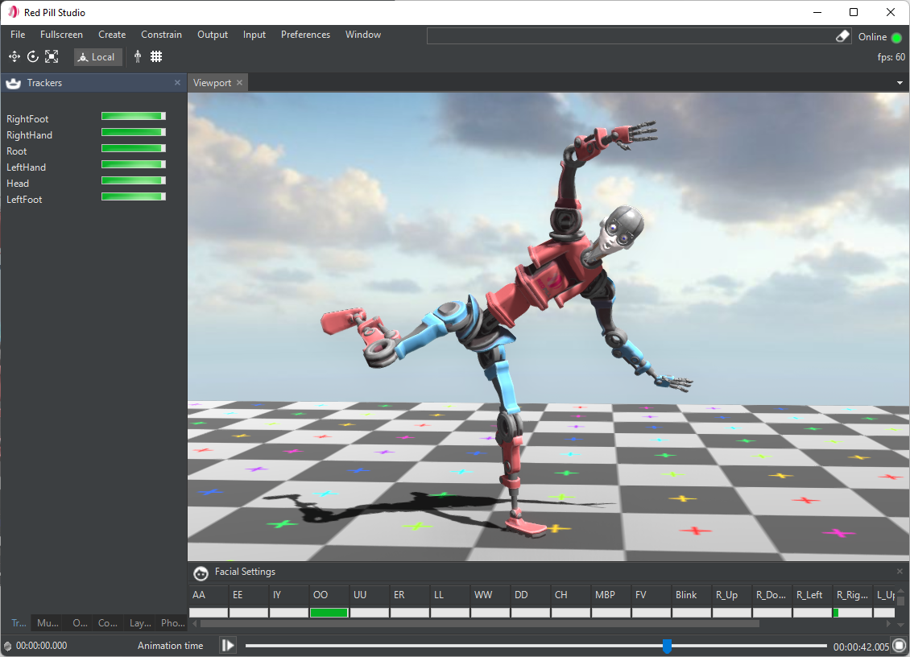Click the green Online status indicator

tap(896, 37)
